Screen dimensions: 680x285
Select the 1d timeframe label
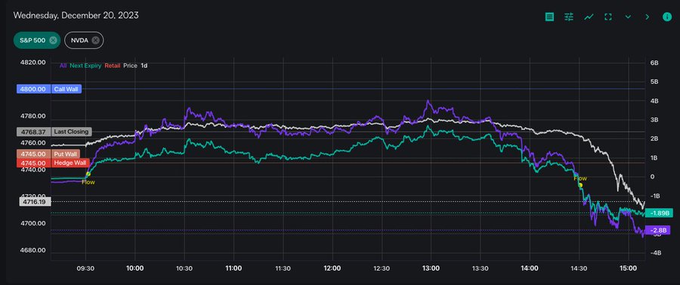(x=144, y=66)
